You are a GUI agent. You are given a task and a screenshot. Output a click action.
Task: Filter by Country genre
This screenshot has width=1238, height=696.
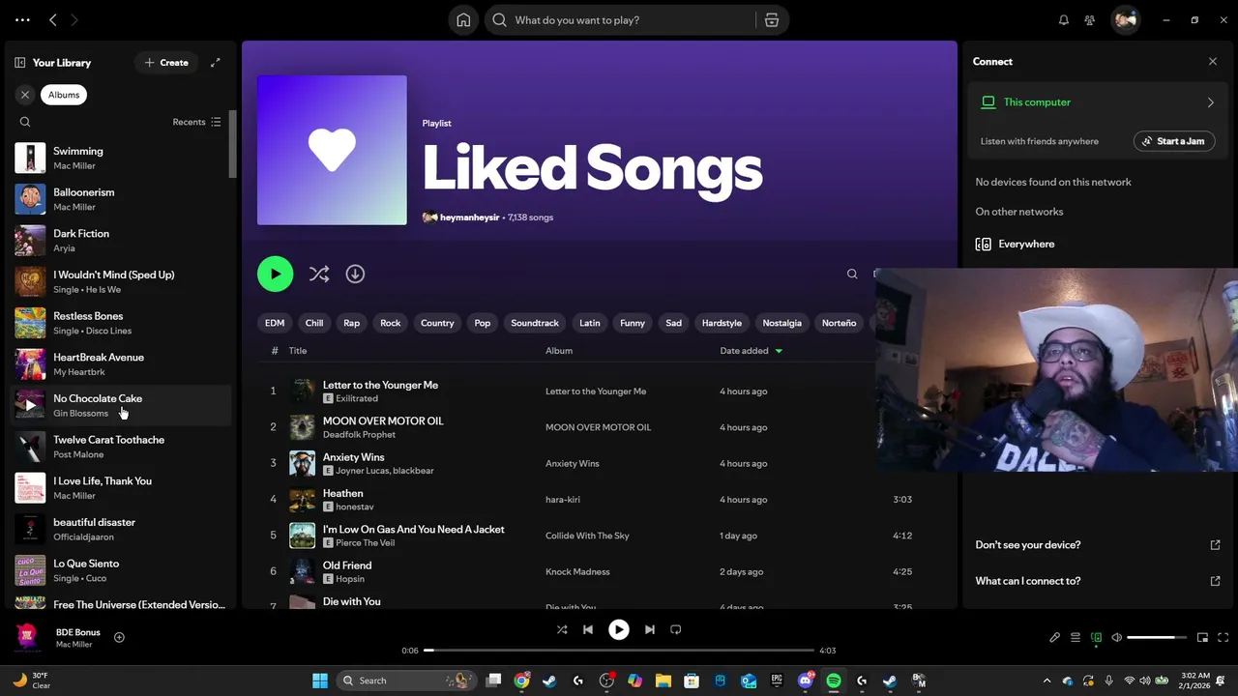437,323
